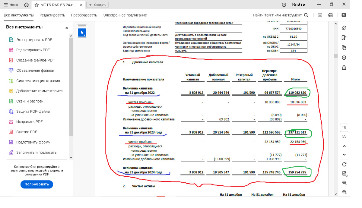Screen dimensions: 362x208
Task: Click the envelope icon to share by email
Action: coord(344,15)
